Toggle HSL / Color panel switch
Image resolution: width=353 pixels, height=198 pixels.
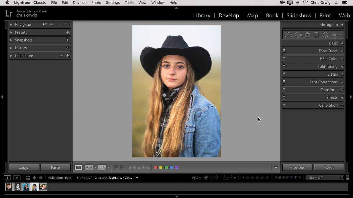point(284,59)
